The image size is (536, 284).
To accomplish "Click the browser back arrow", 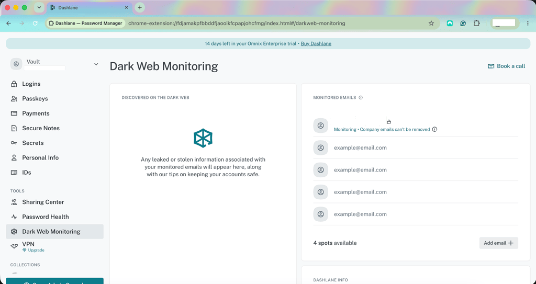I will (x=8, y=23).
